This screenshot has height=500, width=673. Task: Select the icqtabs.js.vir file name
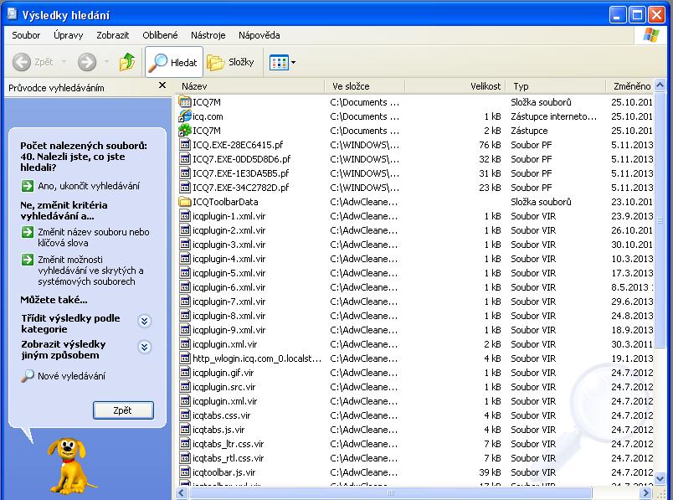pos(218,430)
